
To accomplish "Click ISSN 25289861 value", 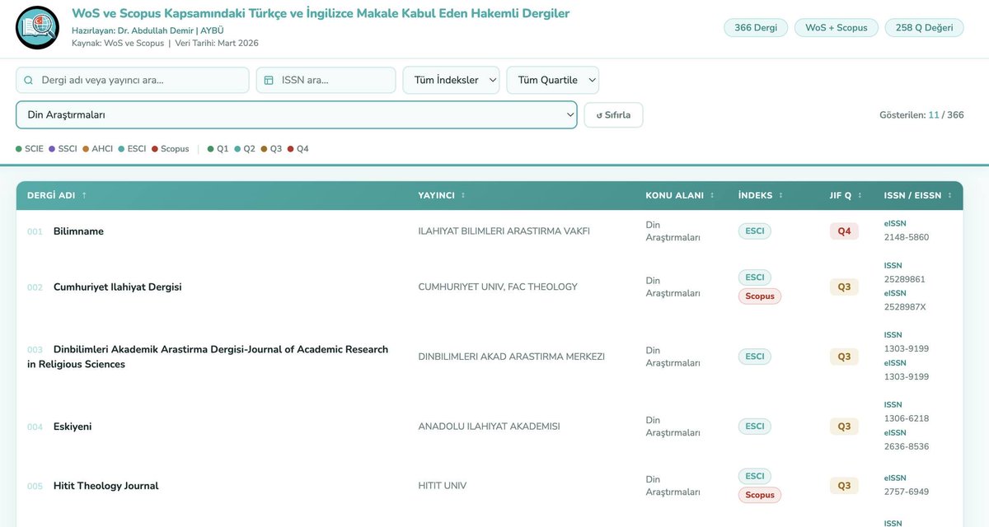I will (905, 279).
